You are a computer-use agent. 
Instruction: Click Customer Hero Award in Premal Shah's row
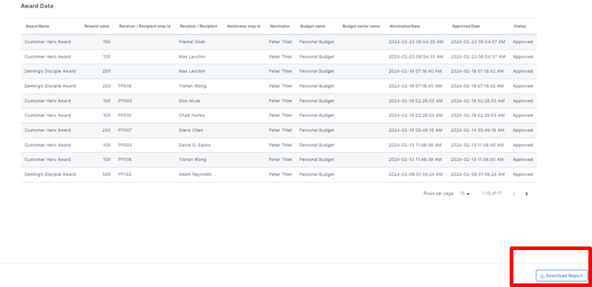pos(48,42)
